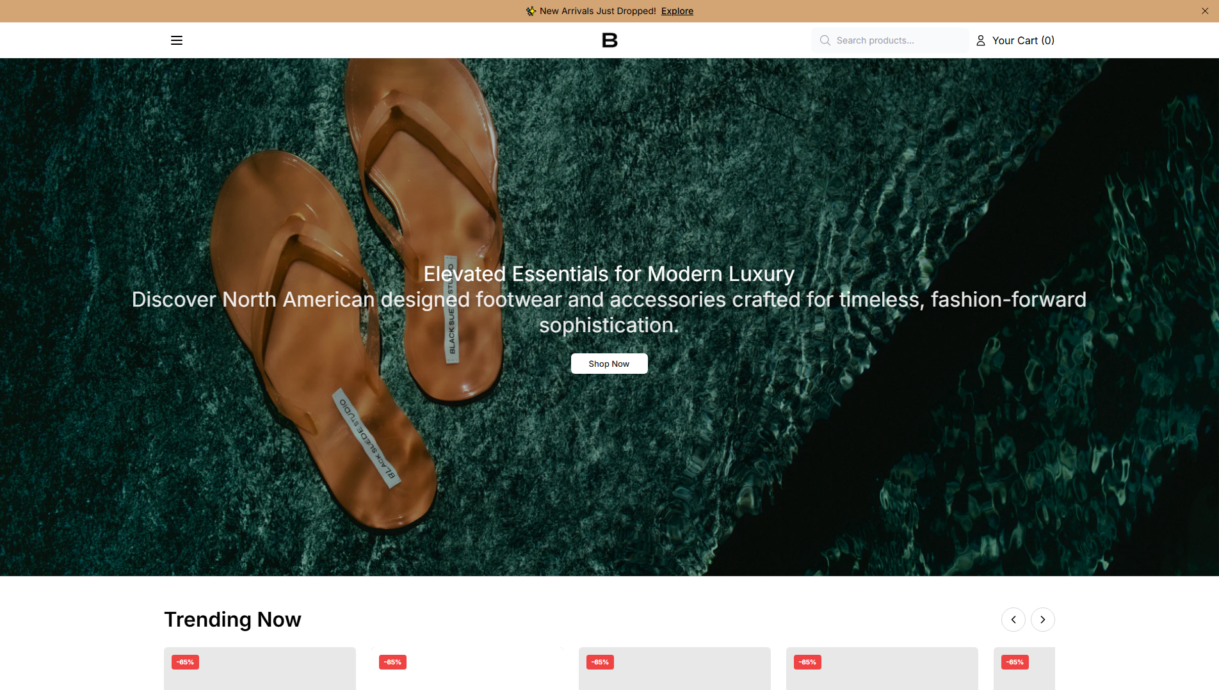Click the B brand logo

click(609, 40)
